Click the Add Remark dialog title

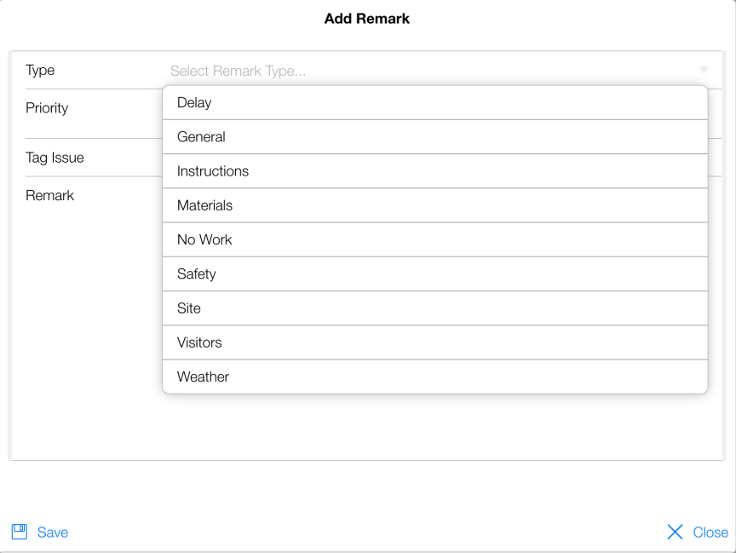pyautogui.click(x=367, y=18)
